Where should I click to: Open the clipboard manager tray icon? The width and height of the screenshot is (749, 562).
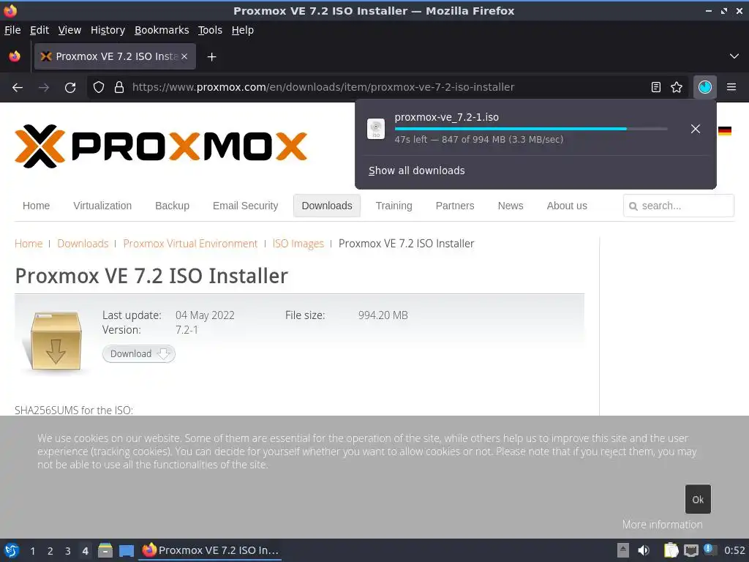point(671,550)
